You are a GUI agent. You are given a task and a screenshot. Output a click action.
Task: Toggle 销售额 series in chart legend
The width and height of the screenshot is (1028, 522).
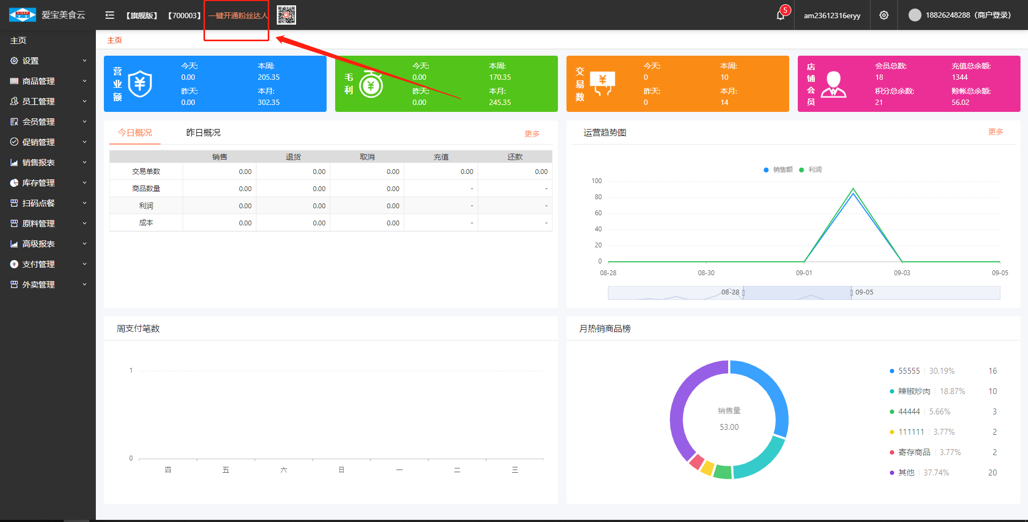click(x=778, y=170)
